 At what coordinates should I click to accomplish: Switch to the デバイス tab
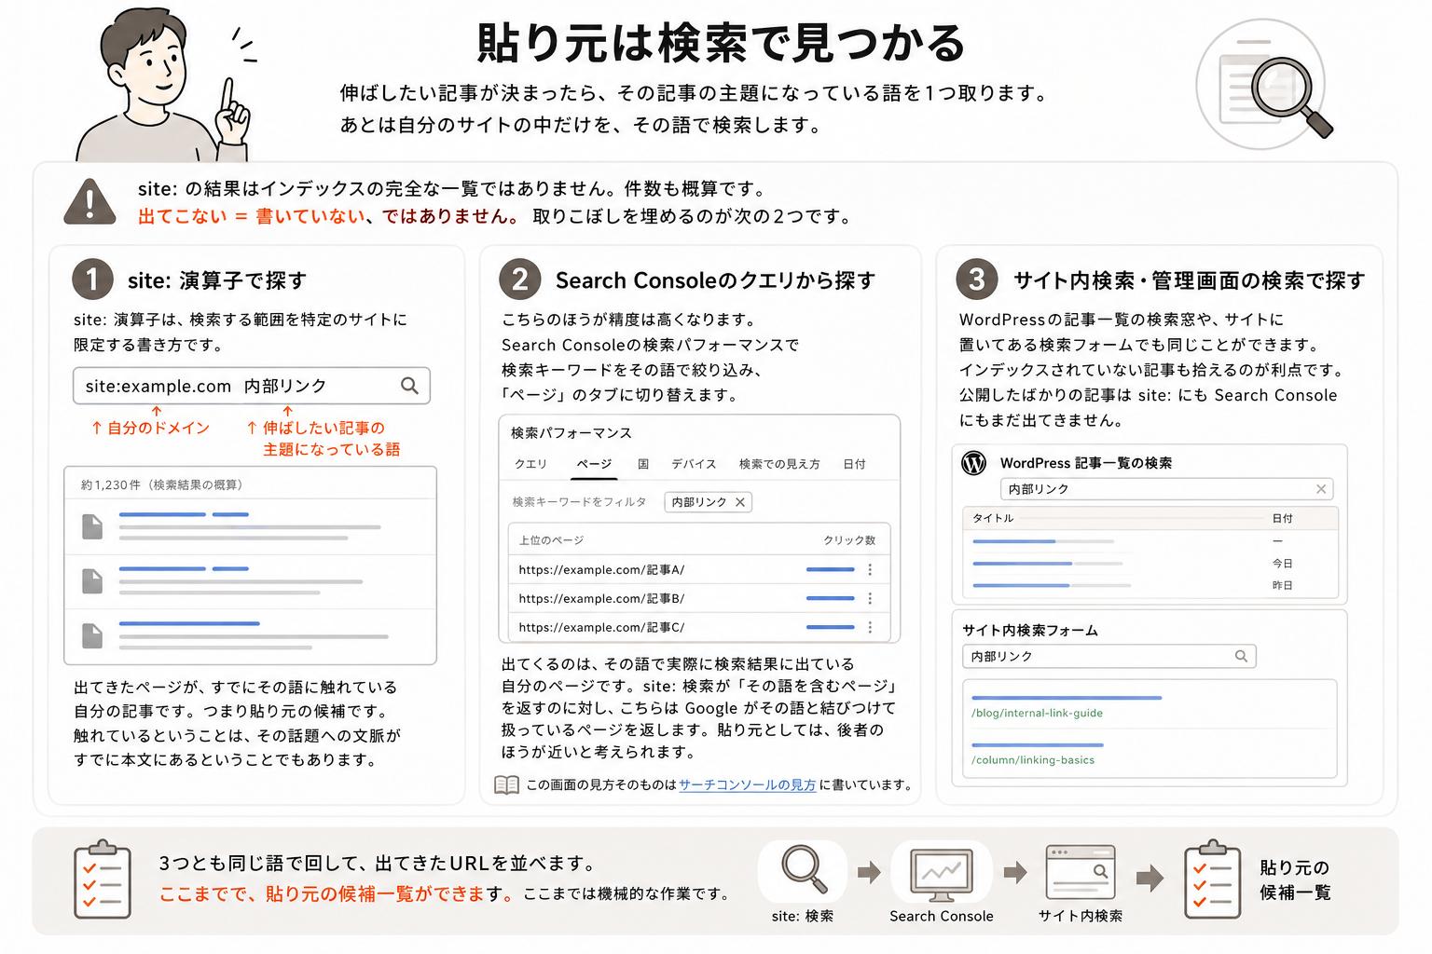pos(694,464)
